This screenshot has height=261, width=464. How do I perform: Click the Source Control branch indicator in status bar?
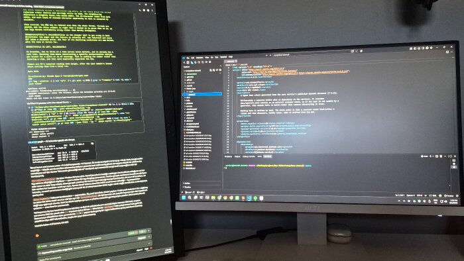[188, 192]
